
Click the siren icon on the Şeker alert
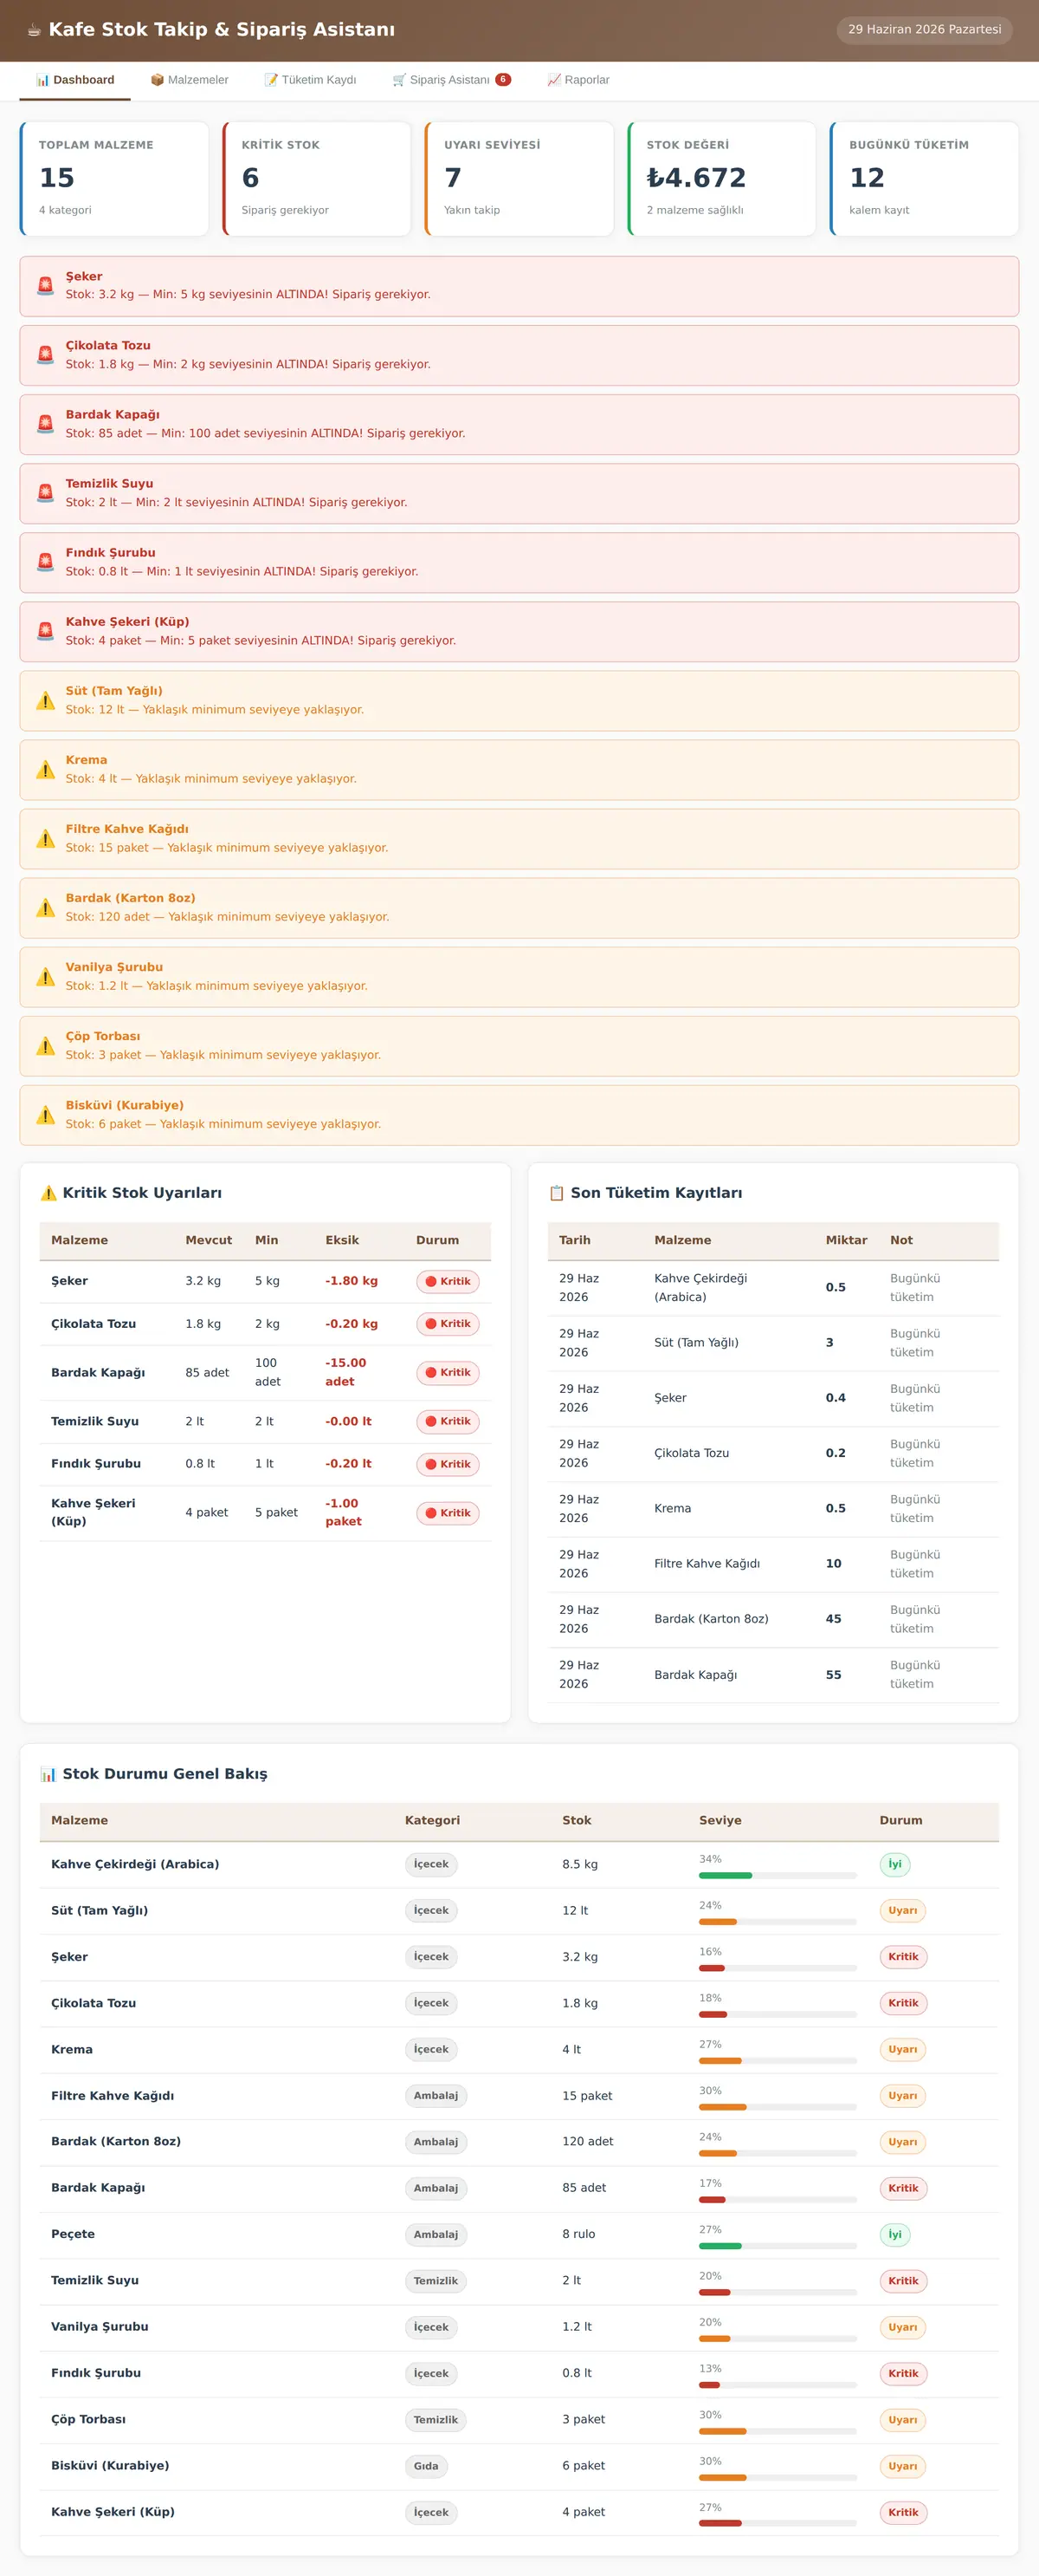(45, 286)
